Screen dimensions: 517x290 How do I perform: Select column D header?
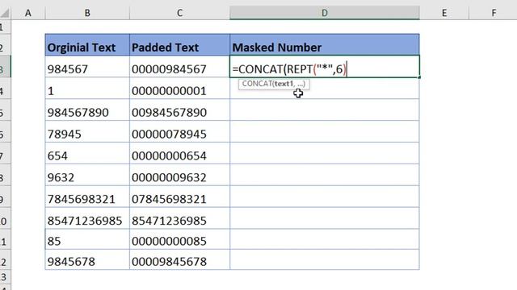tap(325, 13)
